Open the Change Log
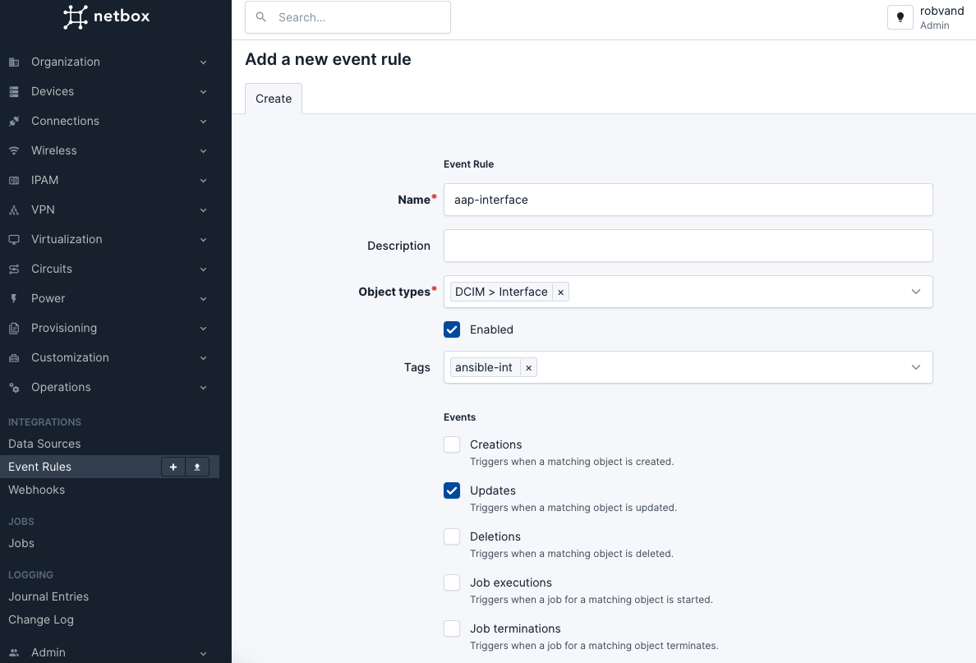Screen dimensions: 976x663 [x=41, y=620]
